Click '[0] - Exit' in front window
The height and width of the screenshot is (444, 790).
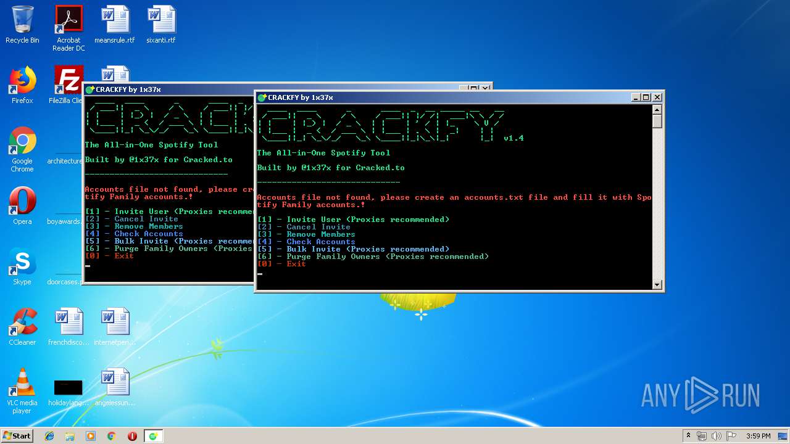click(281, 264)
